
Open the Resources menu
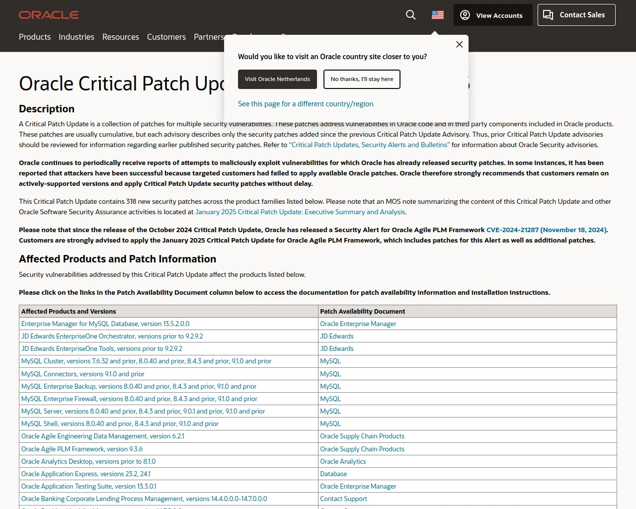pos(121,37)
